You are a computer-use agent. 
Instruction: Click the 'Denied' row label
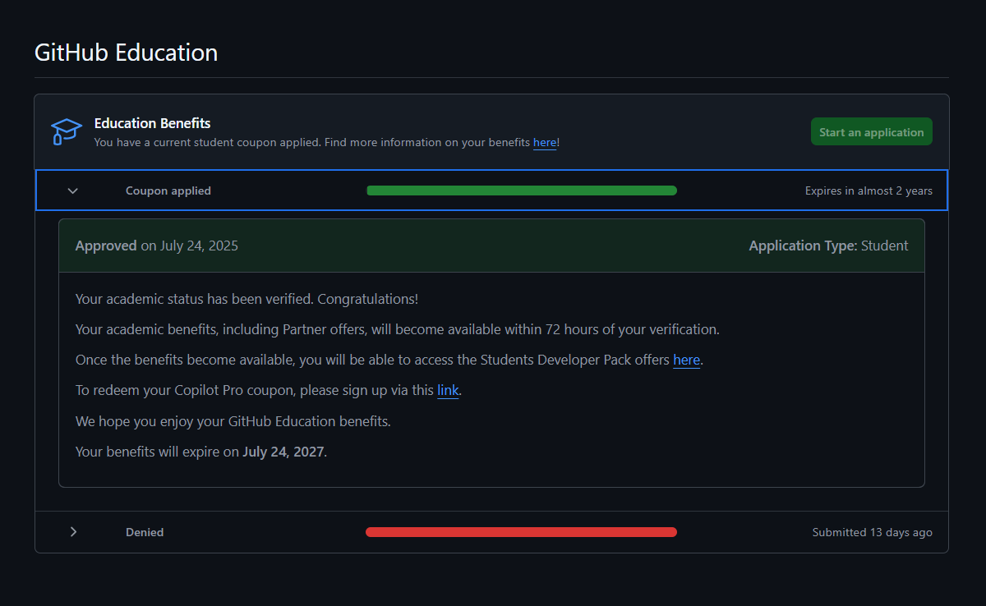pos(145,532)
